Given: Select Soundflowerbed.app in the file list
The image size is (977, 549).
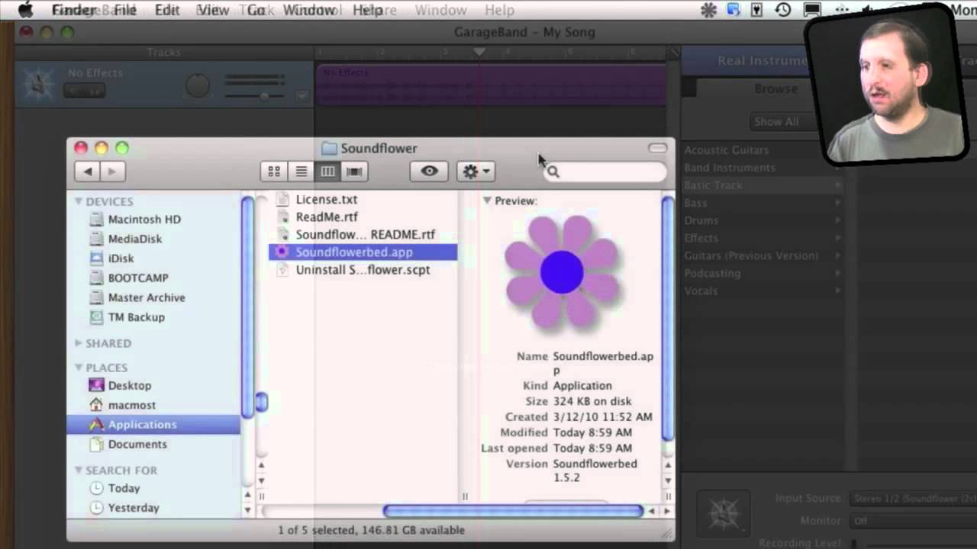Looking at the screenshot, I should [363, 252].
